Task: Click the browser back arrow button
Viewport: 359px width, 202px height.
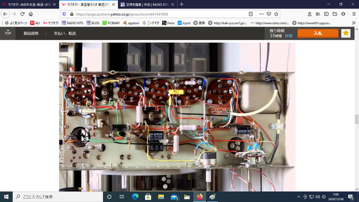Action: [5, 13]
